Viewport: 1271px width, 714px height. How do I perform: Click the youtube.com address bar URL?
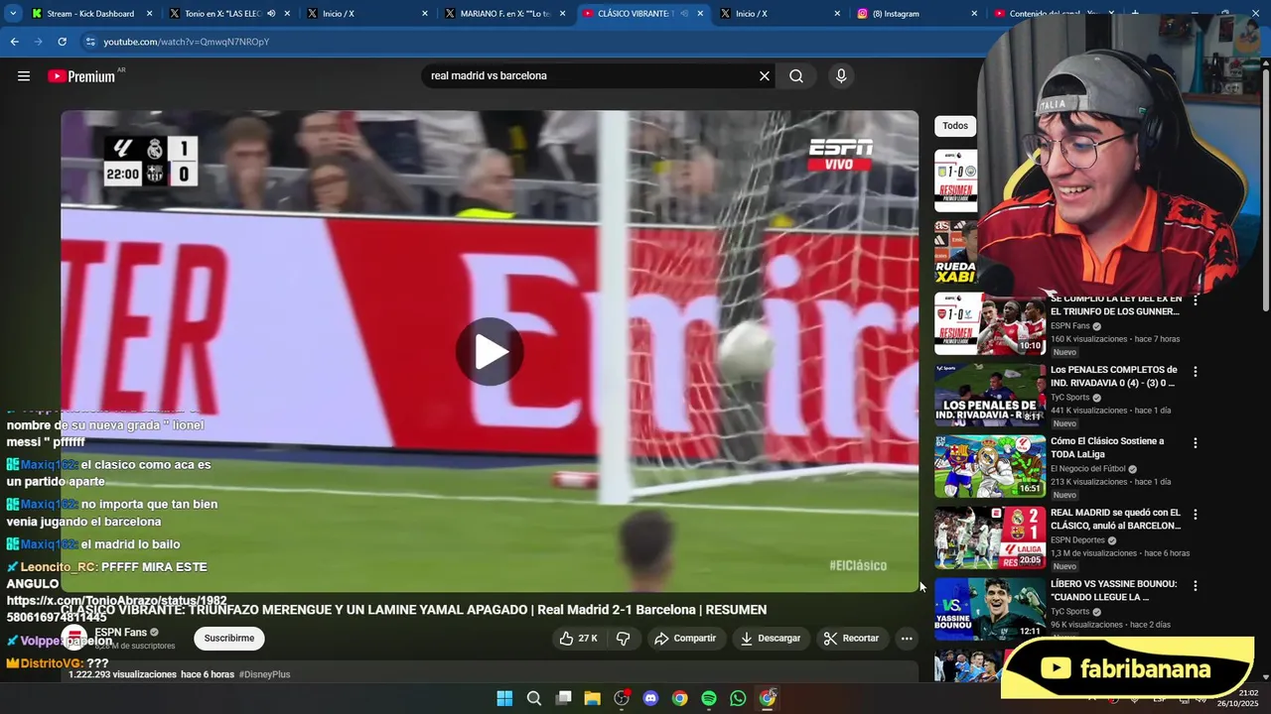pos(187,42)
